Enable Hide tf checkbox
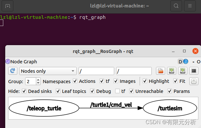 117,91
